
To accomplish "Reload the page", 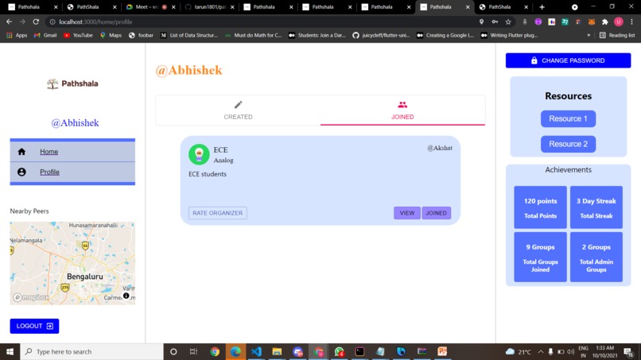I will 36,21.
